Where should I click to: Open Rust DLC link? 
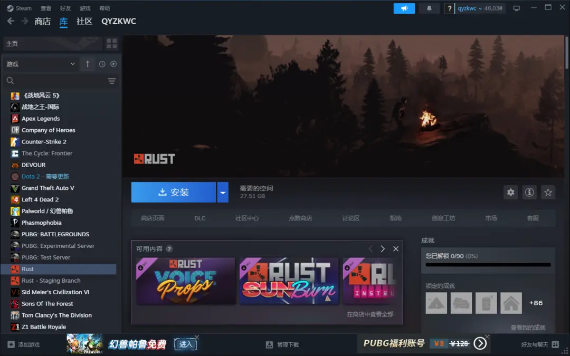[x=200, y=218]
